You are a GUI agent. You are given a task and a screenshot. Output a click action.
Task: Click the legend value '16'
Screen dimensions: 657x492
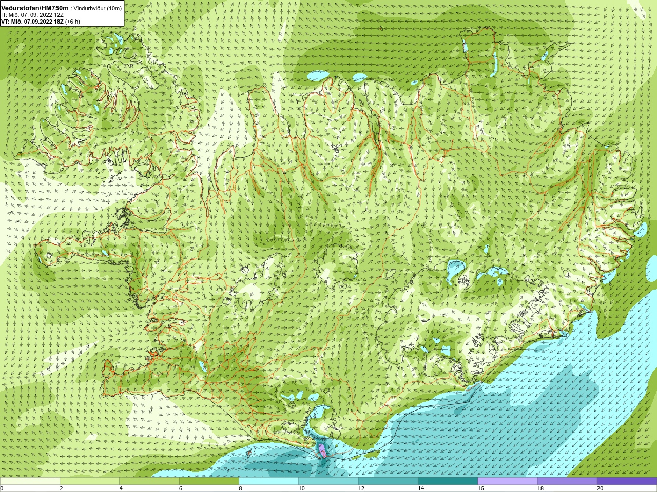pos(480,488)
